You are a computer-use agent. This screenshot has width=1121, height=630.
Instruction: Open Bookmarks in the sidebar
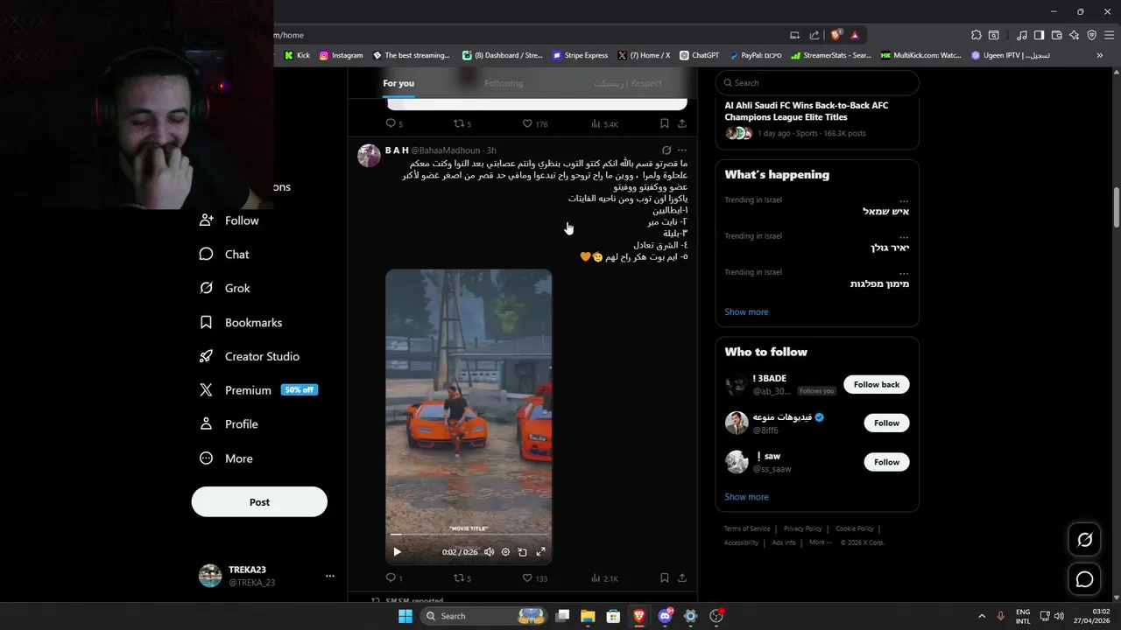(x=241, y=322)
